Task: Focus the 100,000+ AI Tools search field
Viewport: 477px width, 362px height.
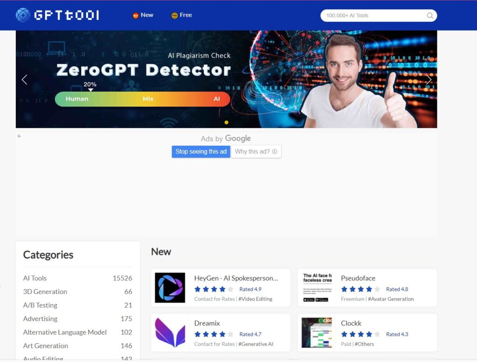Action: coord(373,15)
